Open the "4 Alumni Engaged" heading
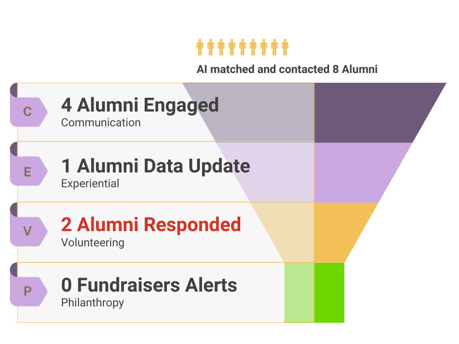Screen dimensions: 459x344 point(140,105)
